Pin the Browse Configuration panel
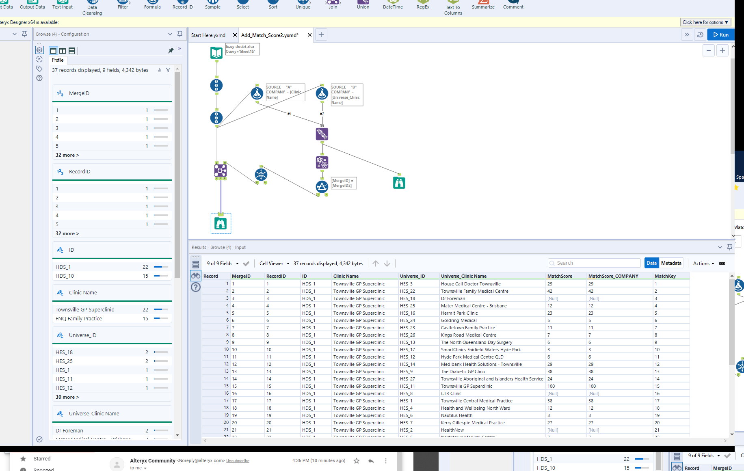 (x=180, y=34)
